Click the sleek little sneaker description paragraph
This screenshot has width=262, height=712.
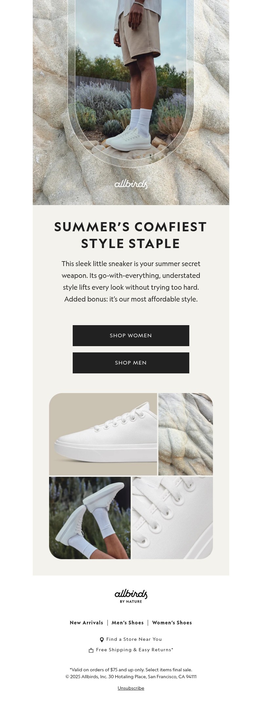point(131,281)
